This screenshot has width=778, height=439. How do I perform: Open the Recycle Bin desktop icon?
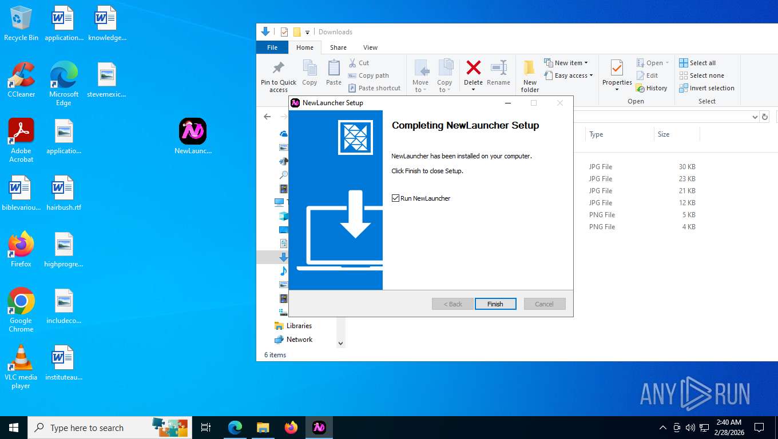21,23
